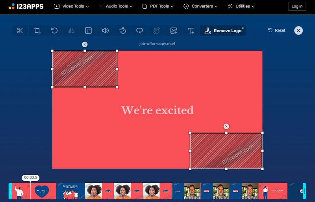Open the Add Image tool
The height and width of the screenshot is (202, 315).
pos(174,31)
